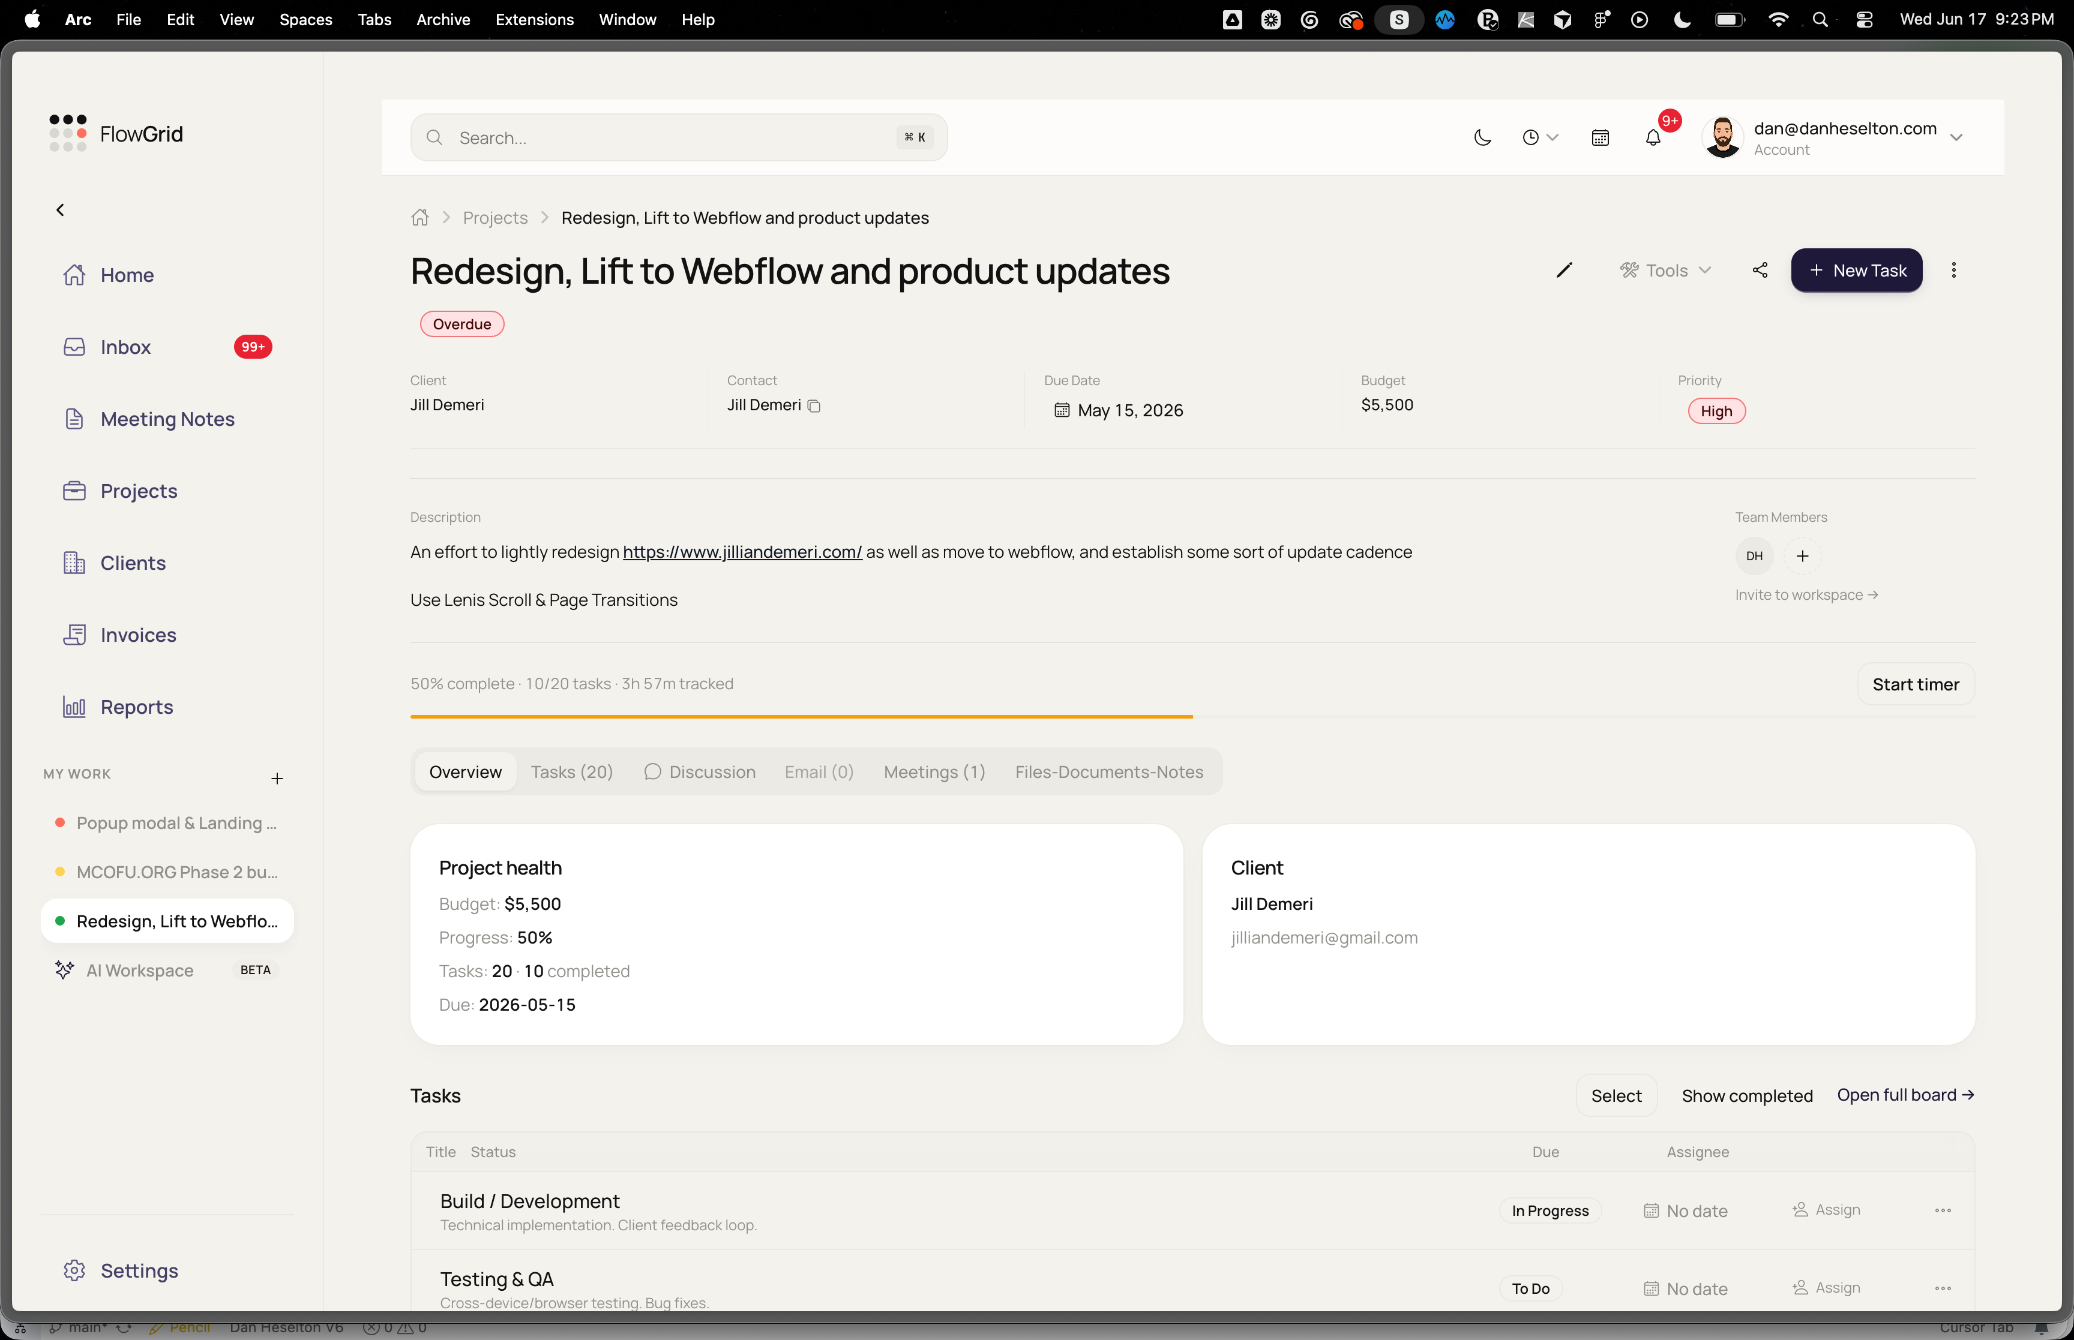The width and height of the screenshot is (2074, 1340).
Task: Switch to the Tasks (20) tab
Action: [572, 772]
